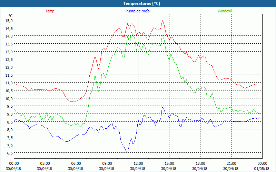
Task: Click the 6,5 y-axis value
Action: coord(10,153)
